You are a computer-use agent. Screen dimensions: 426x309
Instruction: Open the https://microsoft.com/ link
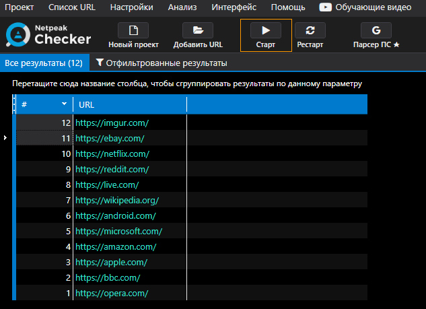click(x=118, y=232)
